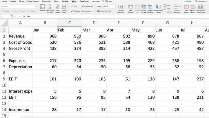This screenshot has height=118, width=209.
Task: Open sheet view Options
Action: [31, 11]
